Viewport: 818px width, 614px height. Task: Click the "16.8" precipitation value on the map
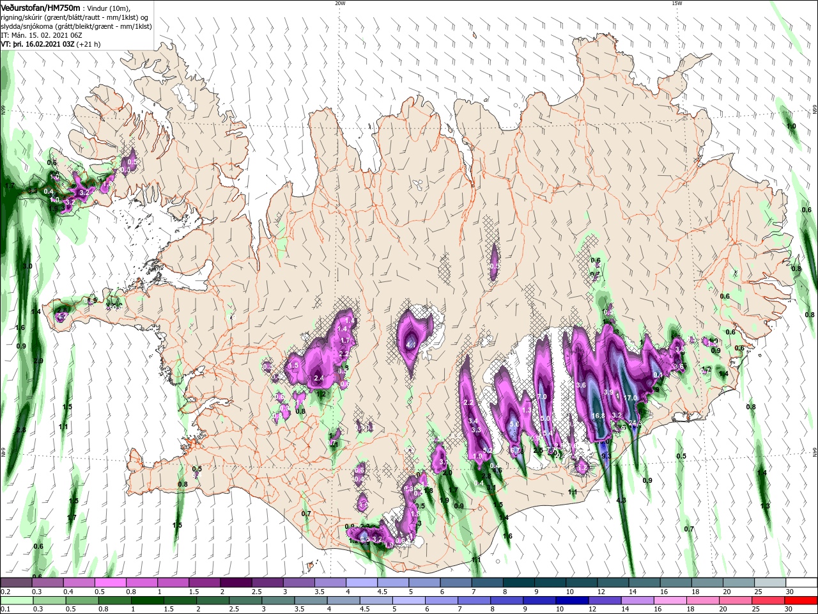(598, 416)
